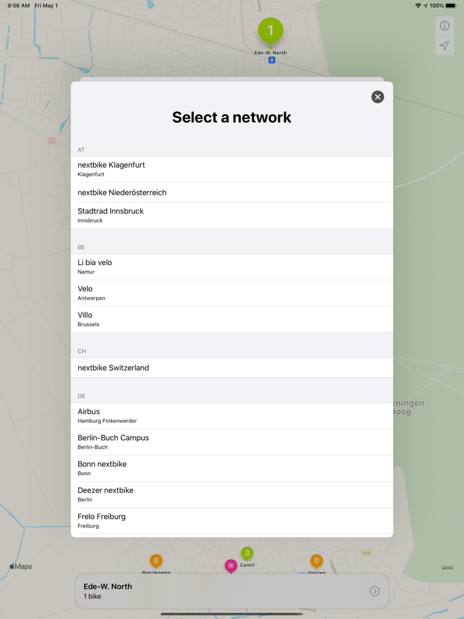The width and height of the screenshot is (464, 619).
Task: Open Ede-W. North station details chevron
Action: [x=375, y=591]
